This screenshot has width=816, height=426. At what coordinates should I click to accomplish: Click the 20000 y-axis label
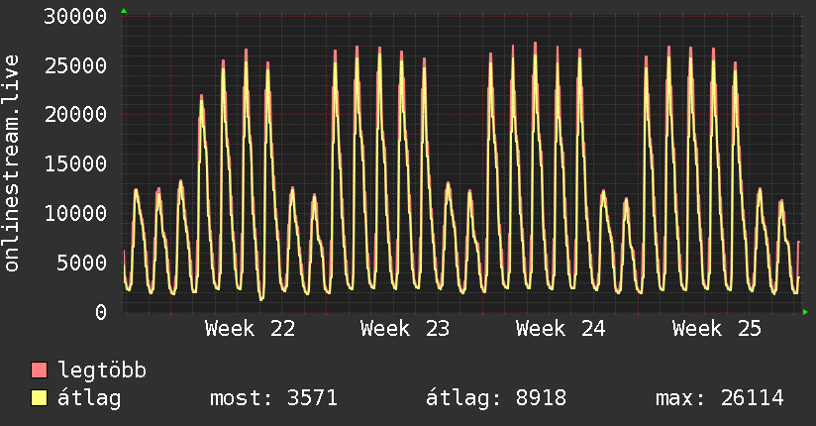[75, 115]
